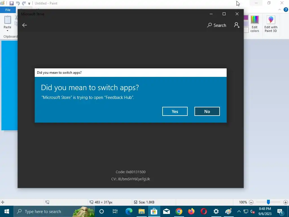The width and height of the screenshot is (289, 217).
Task: Expand the Paste dropdown arrow
Action: click(7, 31)
